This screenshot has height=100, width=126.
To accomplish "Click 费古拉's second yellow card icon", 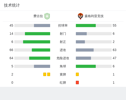I will pos(49,74).
